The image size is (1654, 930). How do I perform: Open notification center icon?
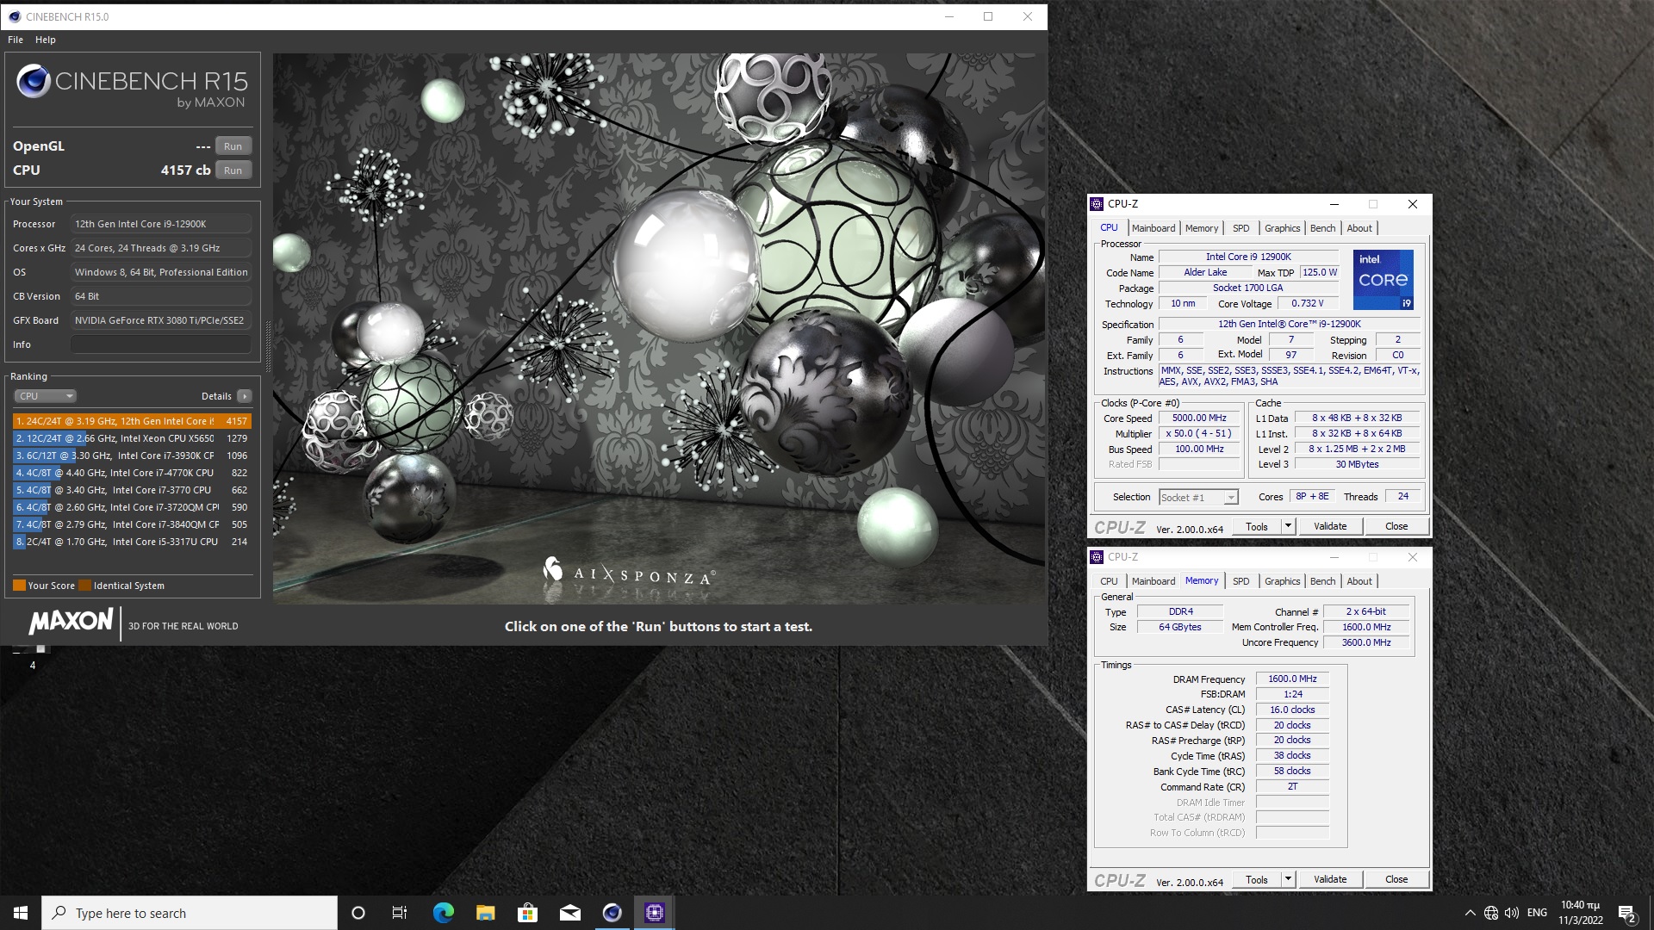(1626, 914)
